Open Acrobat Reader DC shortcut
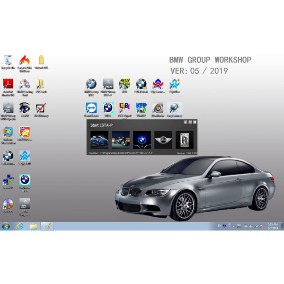 (8, 87)
